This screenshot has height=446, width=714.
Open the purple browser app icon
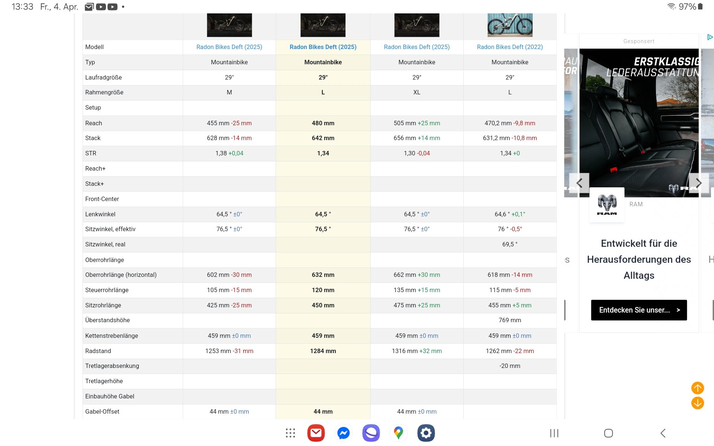pos(371,433)
